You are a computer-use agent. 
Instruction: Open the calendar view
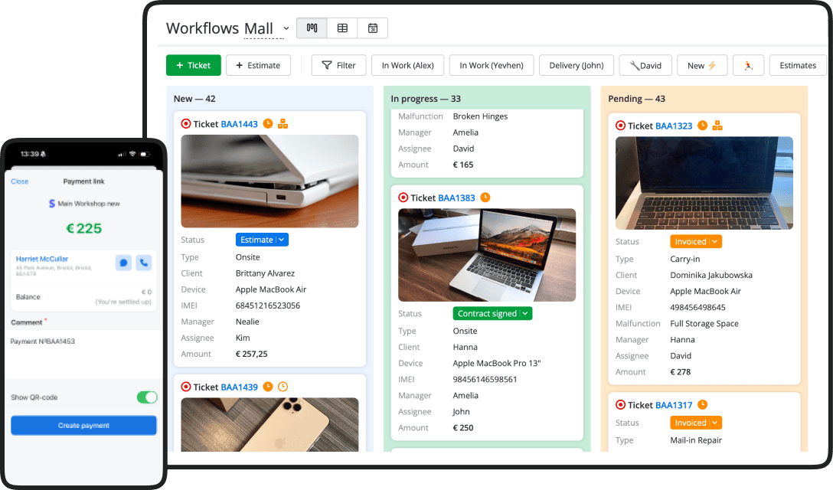click(372, 28)
